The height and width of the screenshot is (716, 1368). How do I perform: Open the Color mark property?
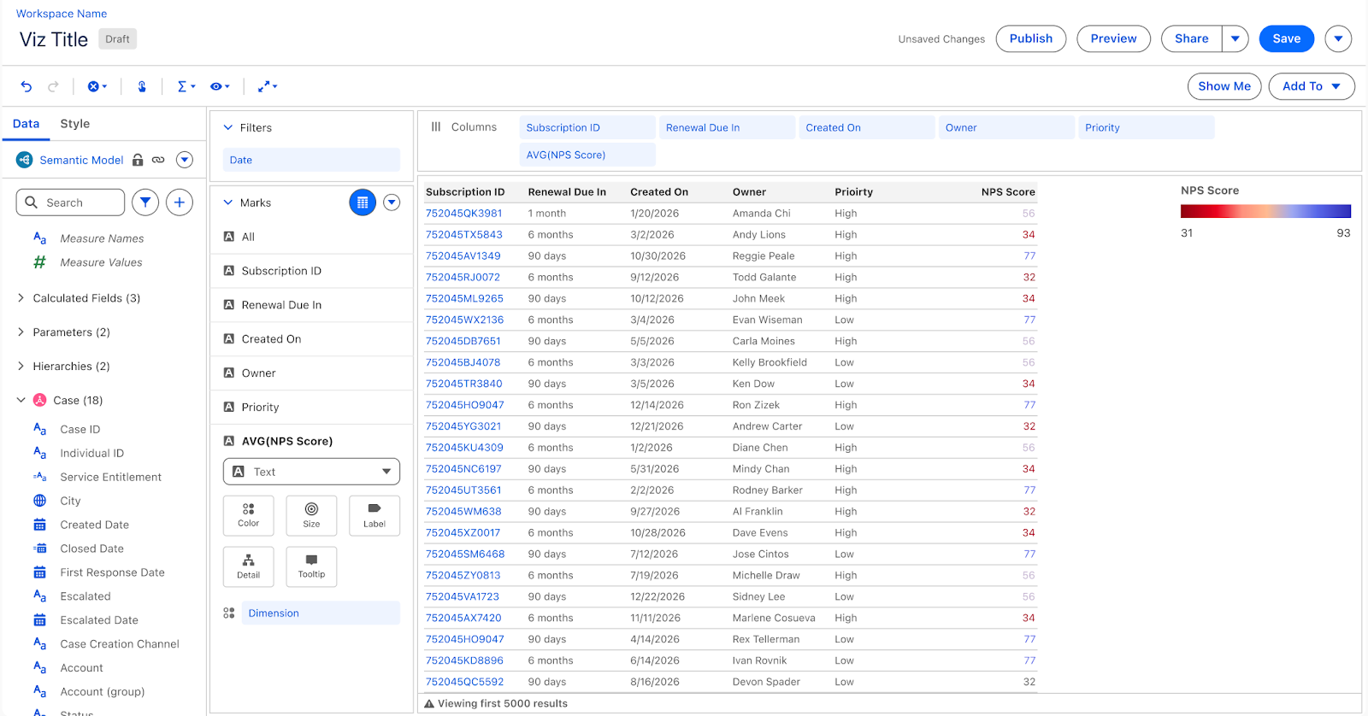tap(248, 515)
